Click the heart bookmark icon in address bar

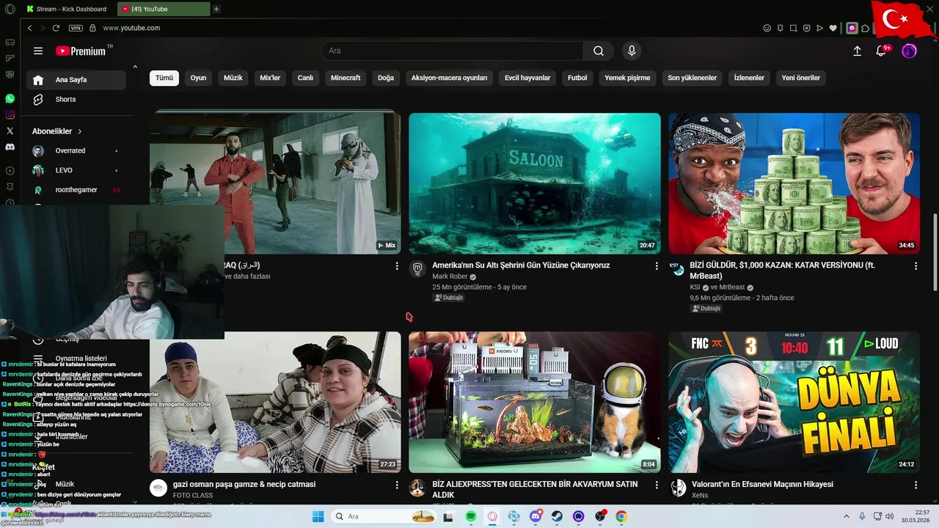click(x=833, y=28)
